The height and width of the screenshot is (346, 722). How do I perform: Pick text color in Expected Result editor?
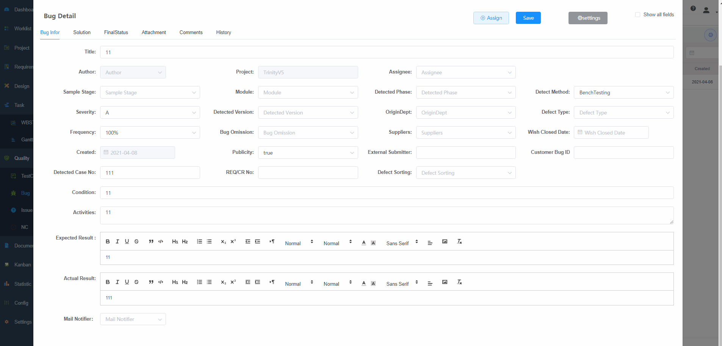point(364,243)
